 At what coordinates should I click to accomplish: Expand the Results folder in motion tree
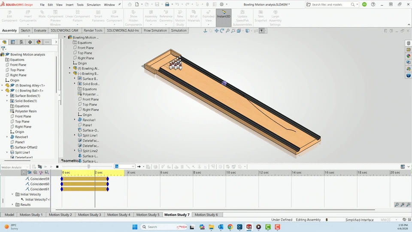pyautogui.click(x=12, y=205)
